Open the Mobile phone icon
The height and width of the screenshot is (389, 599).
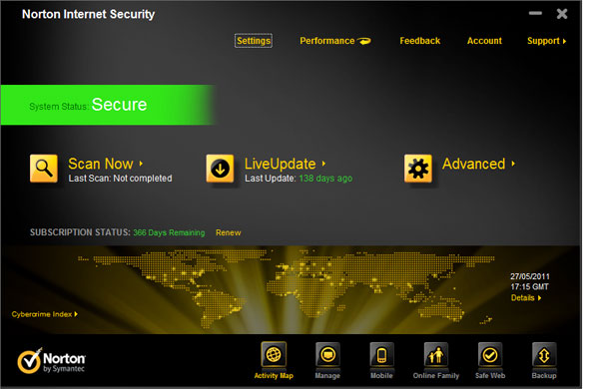coord(381,355)
